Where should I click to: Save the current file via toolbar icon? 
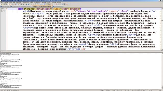(5, 4)
